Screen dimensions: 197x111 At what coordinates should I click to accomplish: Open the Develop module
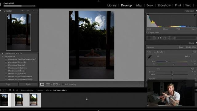[x=126, y=5]
